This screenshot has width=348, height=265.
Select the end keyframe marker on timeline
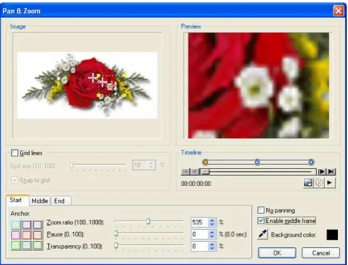click(x=311, y=162)
